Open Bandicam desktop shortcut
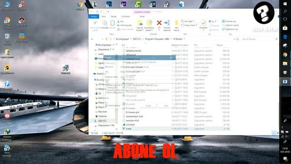This screenshot has height=164, width=291. (22, 21)
